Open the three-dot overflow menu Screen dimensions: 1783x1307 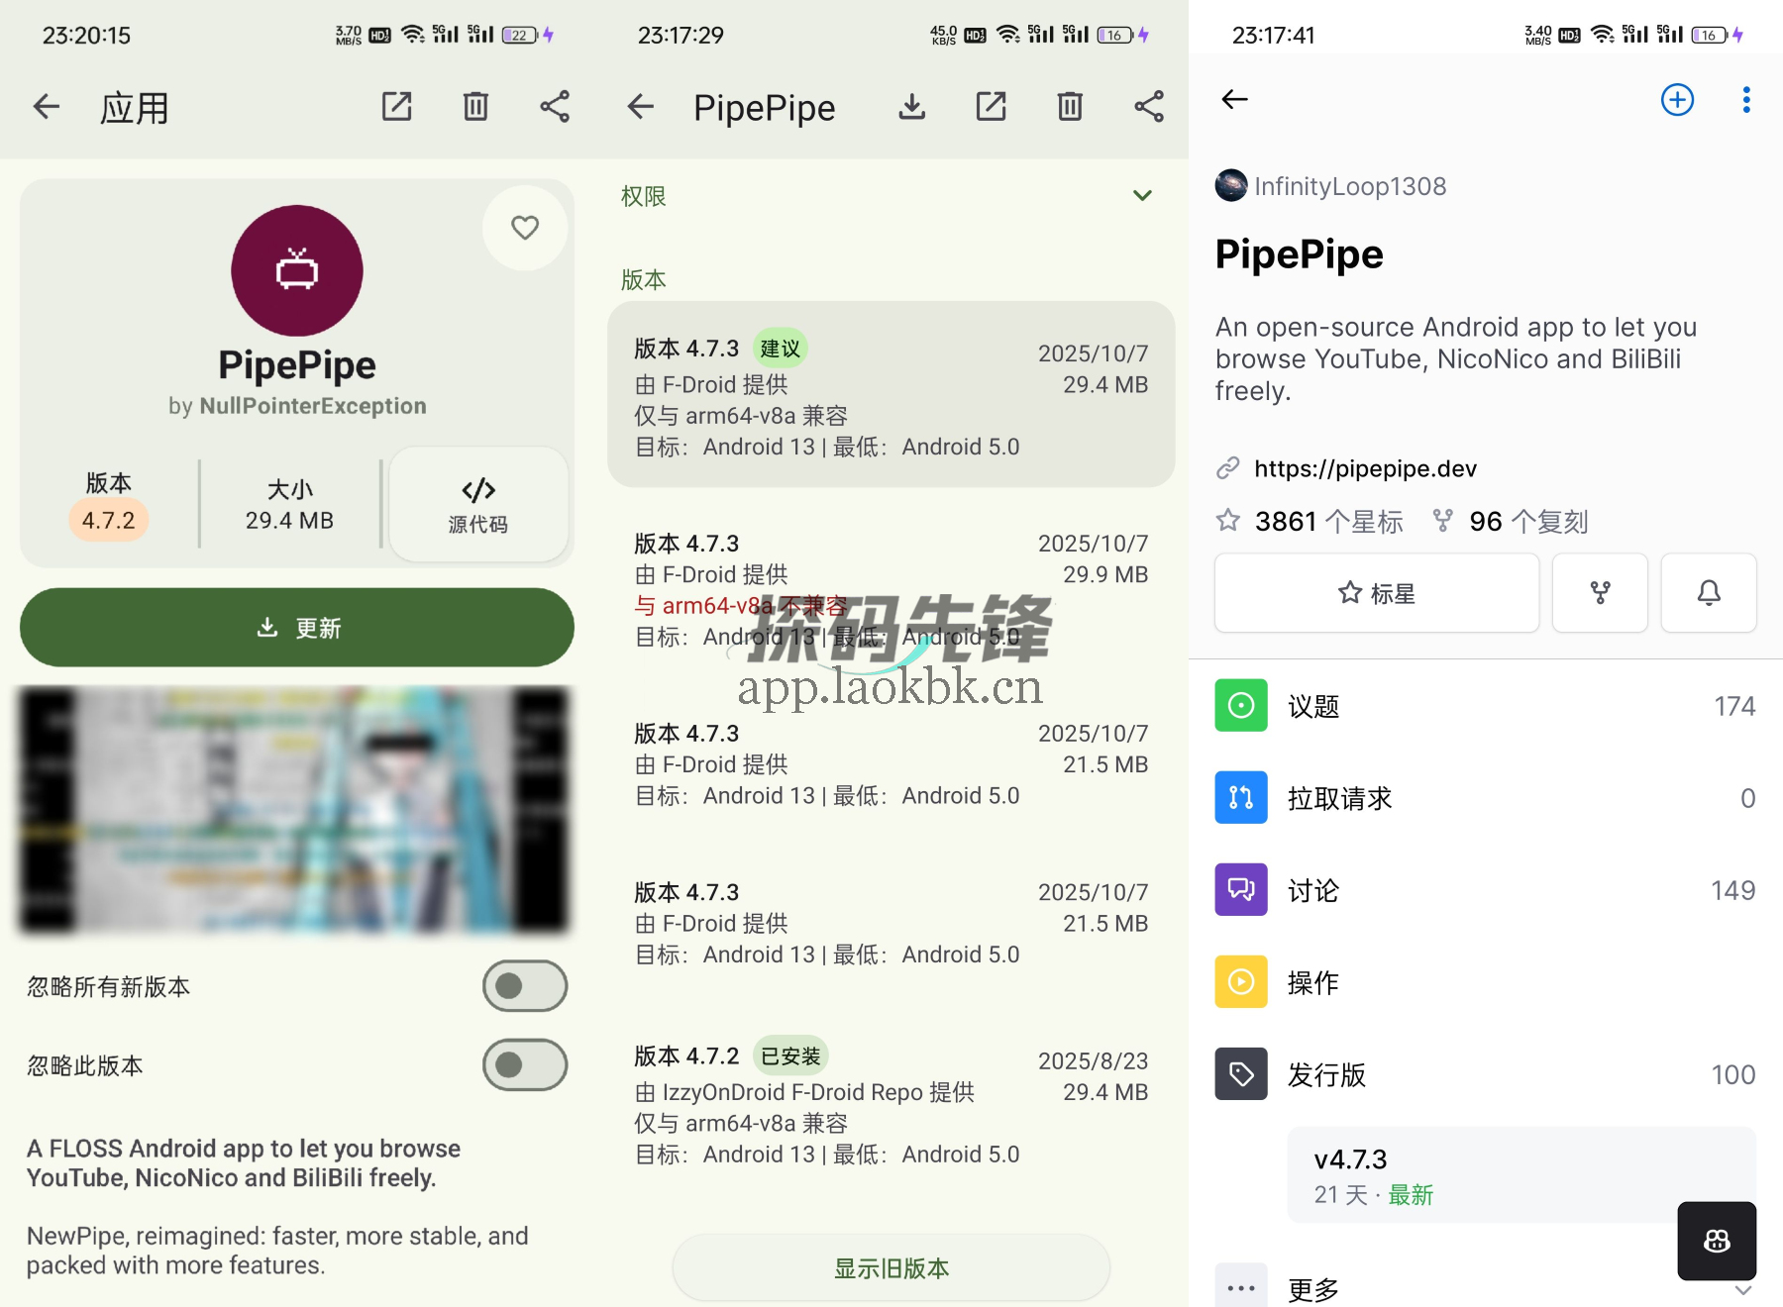(x=1745, y=99)
